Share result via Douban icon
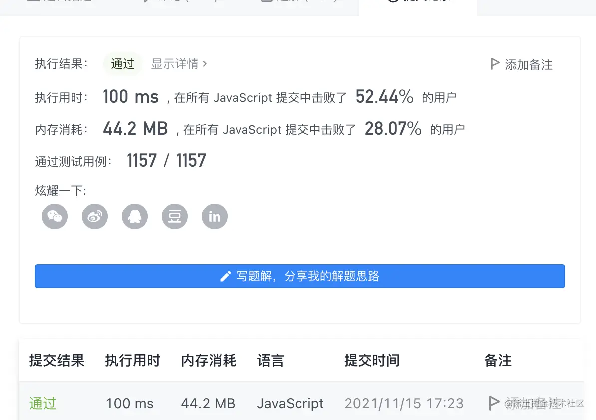The width and height of the screenshot is (596, 420). (x=175, y=216)
